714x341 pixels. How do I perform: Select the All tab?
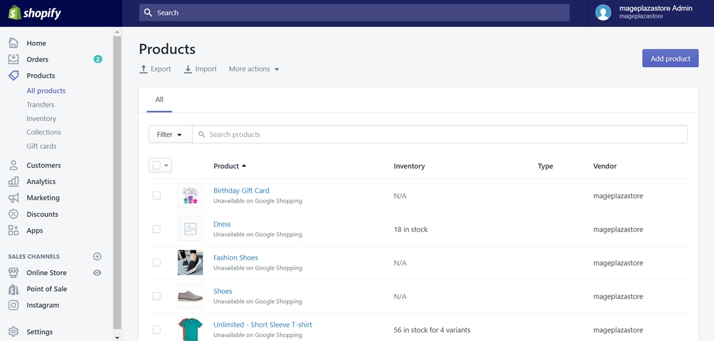point(159,100)
